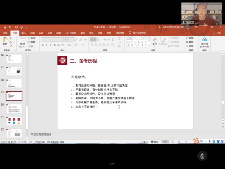Click the Share button
Image resolution: width=225 pixels, height=169 pixels.
point(217,33)
